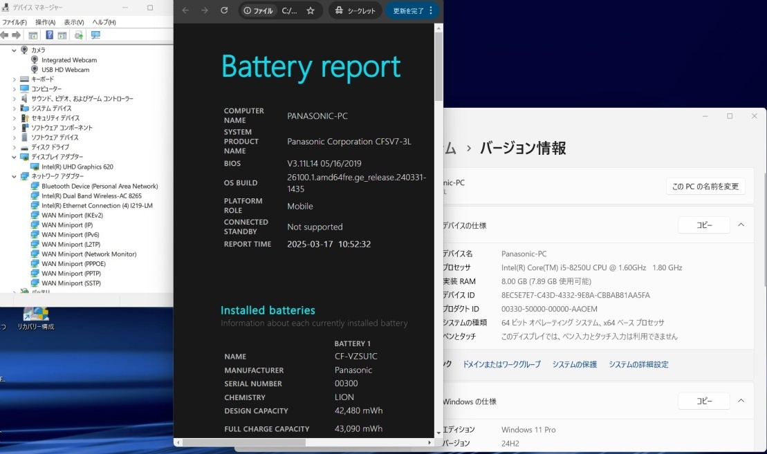Copy Windows specifications with コピー button
This screenshot has width=767, height=454.
click(x=704, y=401)
